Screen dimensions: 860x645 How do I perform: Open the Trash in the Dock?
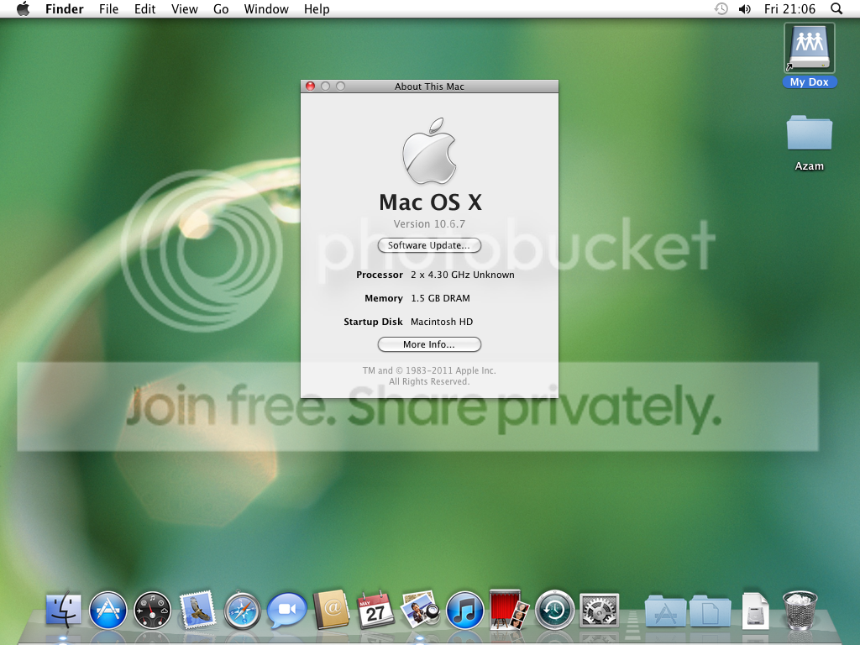[800, 610]
